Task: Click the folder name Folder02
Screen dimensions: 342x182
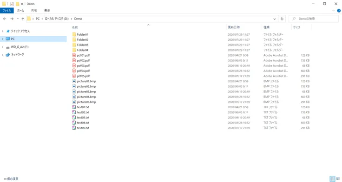Action: pyautogui.click(x=83, y=39)
